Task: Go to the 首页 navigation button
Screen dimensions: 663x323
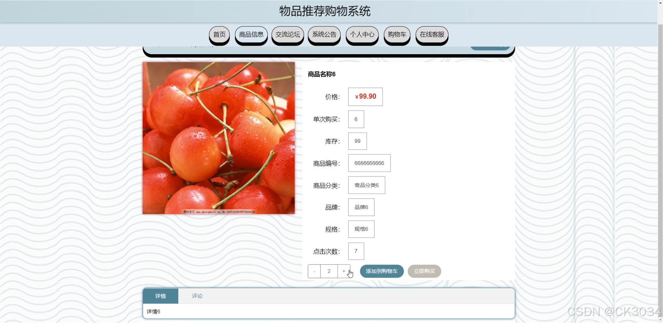Action: [219, 35]
